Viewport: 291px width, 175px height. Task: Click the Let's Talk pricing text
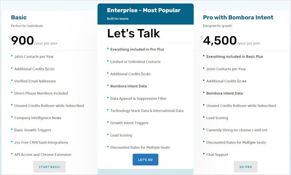click(x=133, y=33)
